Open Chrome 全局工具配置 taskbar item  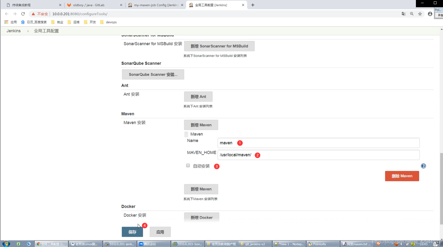(x=51, y=244)
